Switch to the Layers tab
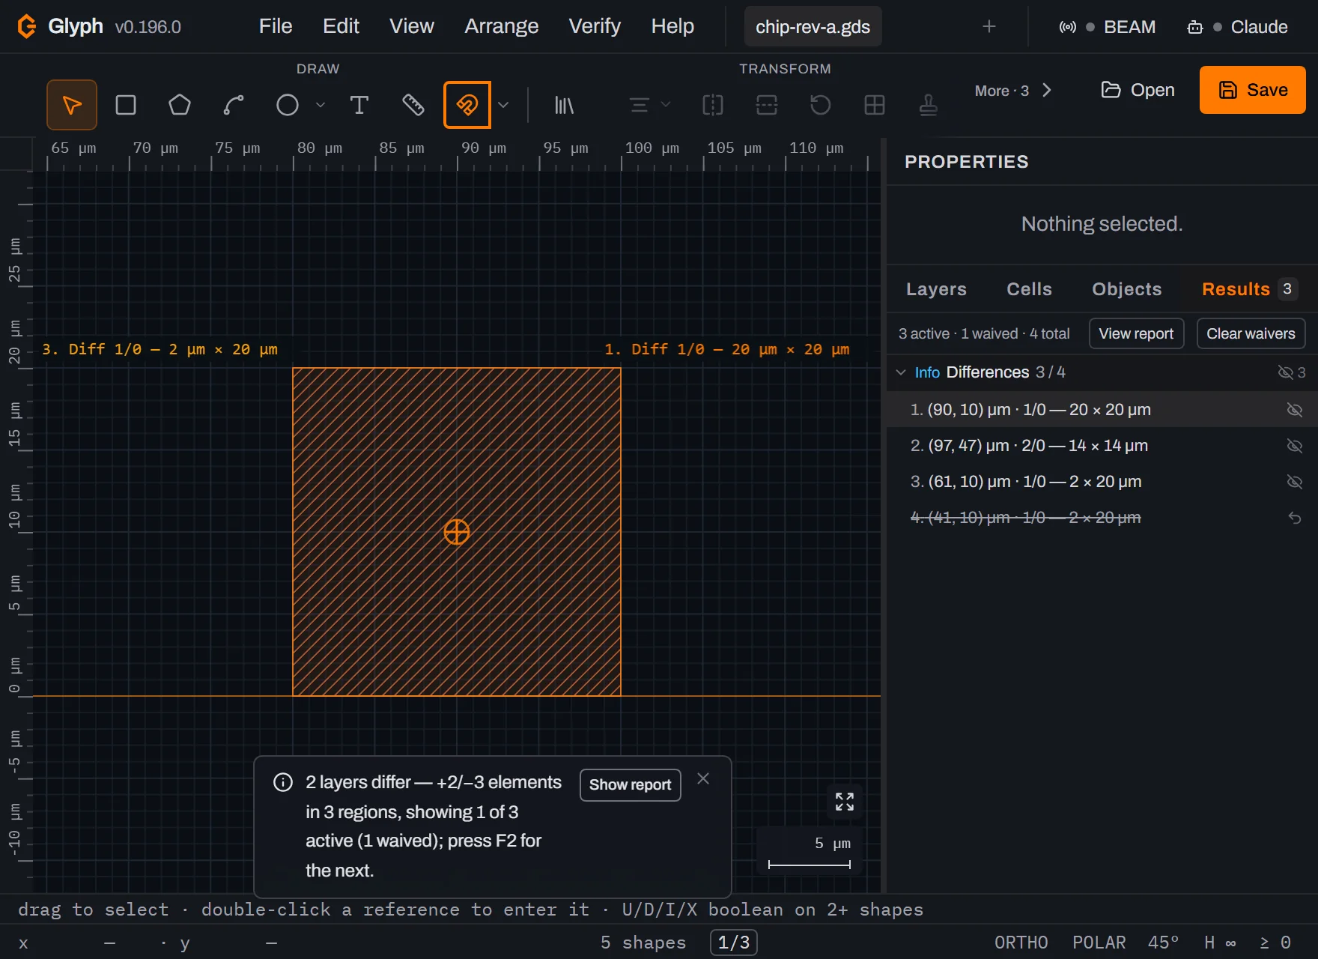This screenshot has height=959, width=1318. pyautogui.click(x=936, y=289)
